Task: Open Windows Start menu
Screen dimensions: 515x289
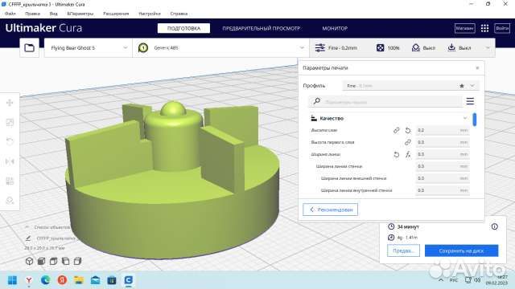Action: 13,280
